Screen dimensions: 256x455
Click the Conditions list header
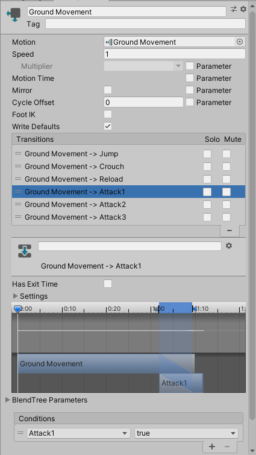[x=128, y=419]
